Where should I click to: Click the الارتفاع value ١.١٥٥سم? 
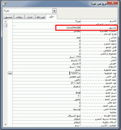47,67
